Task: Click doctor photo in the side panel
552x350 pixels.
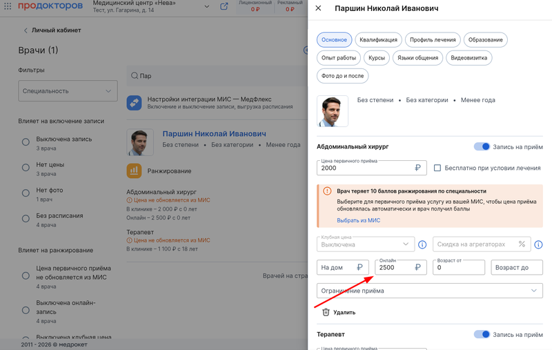Action: coord(333,111)
